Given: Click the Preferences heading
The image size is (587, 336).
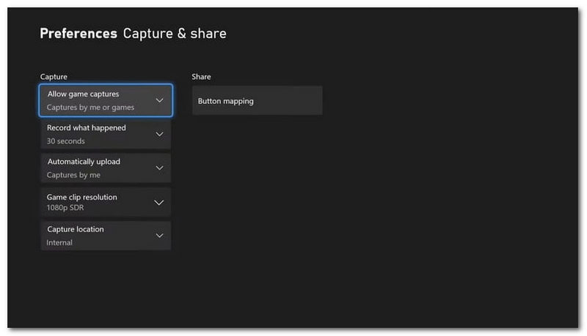Looking at the screenshot, I should 79,34.
